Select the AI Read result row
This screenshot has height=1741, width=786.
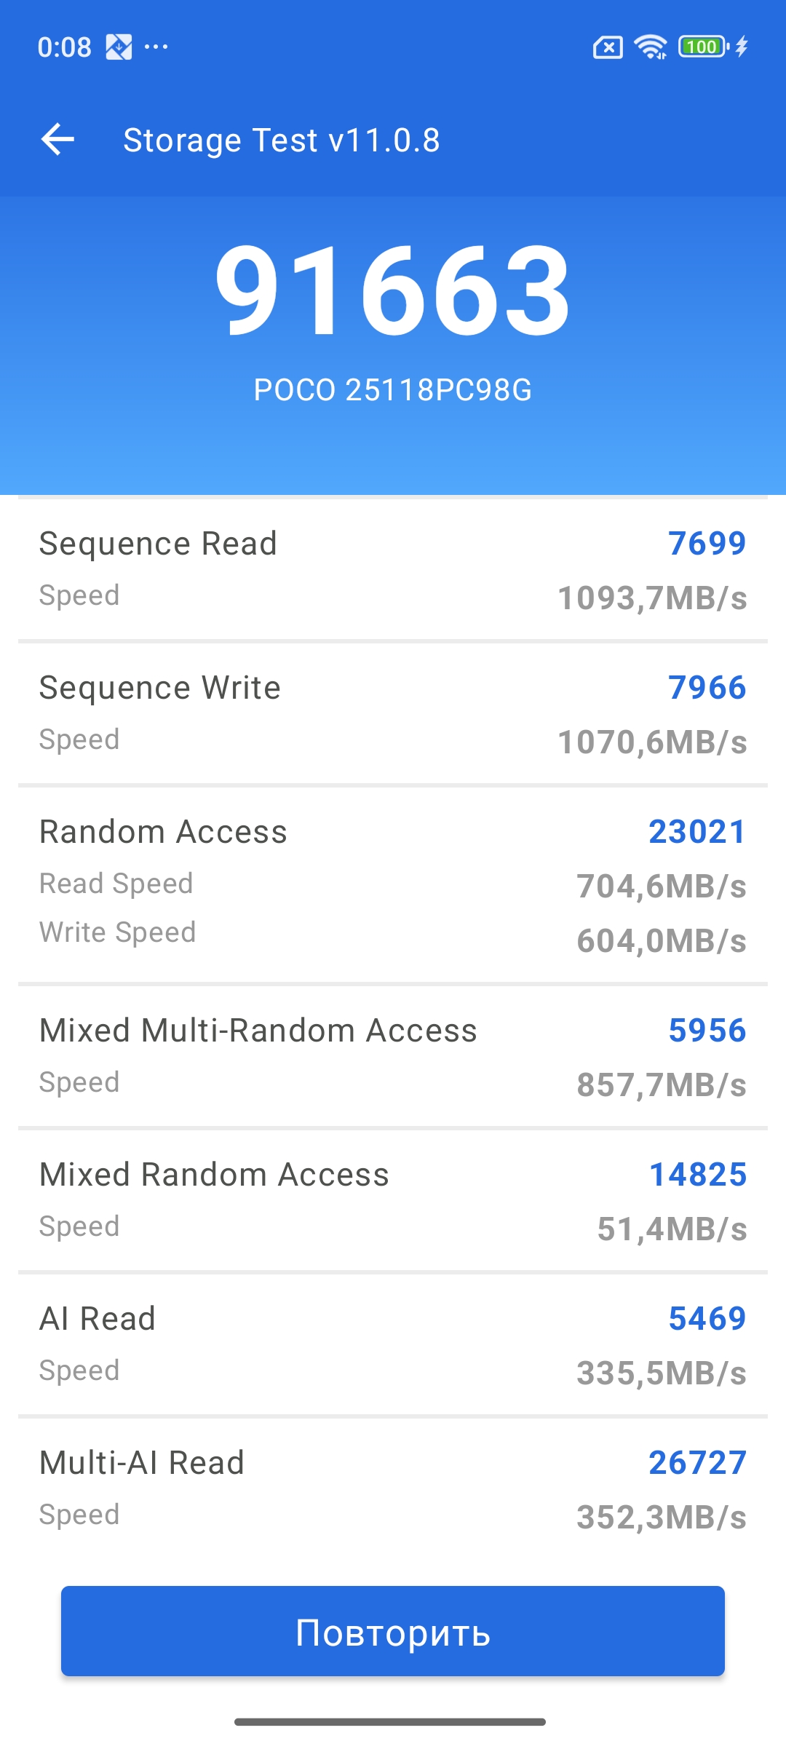393,1344
